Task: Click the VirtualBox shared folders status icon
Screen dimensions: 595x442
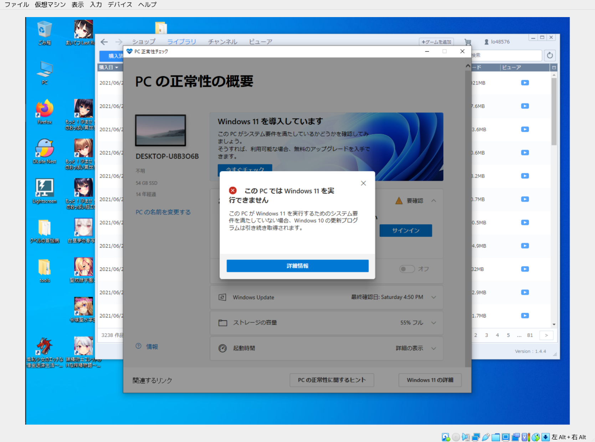Action: (496, 437)
